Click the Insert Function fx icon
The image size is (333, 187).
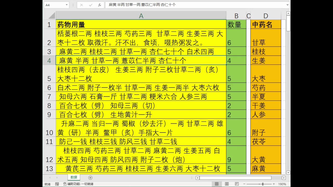click(x=99, y=5)
